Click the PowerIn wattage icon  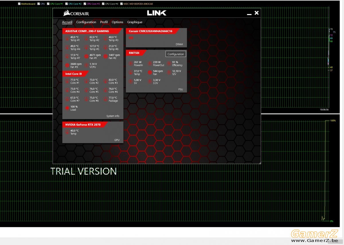(131, 64)
